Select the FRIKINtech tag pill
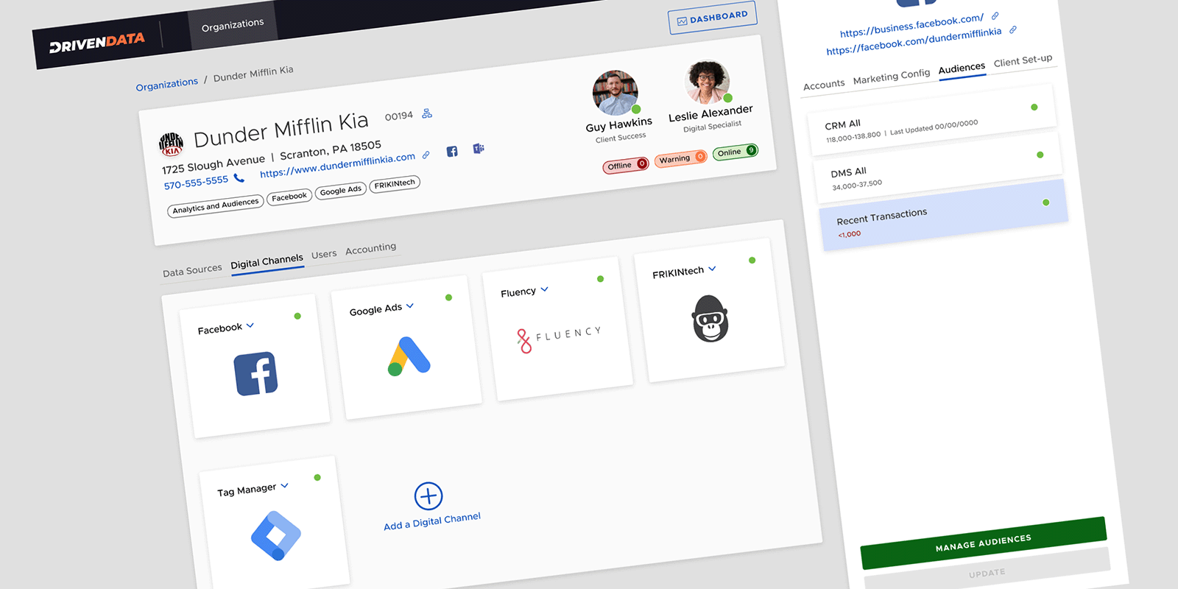This screenshot has width=1178, height=589. pyautogui.click(x=395, y=184)
